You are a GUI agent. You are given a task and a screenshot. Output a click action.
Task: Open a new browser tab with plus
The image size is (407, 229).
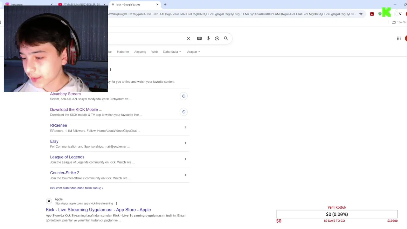[x=165, y=4]
